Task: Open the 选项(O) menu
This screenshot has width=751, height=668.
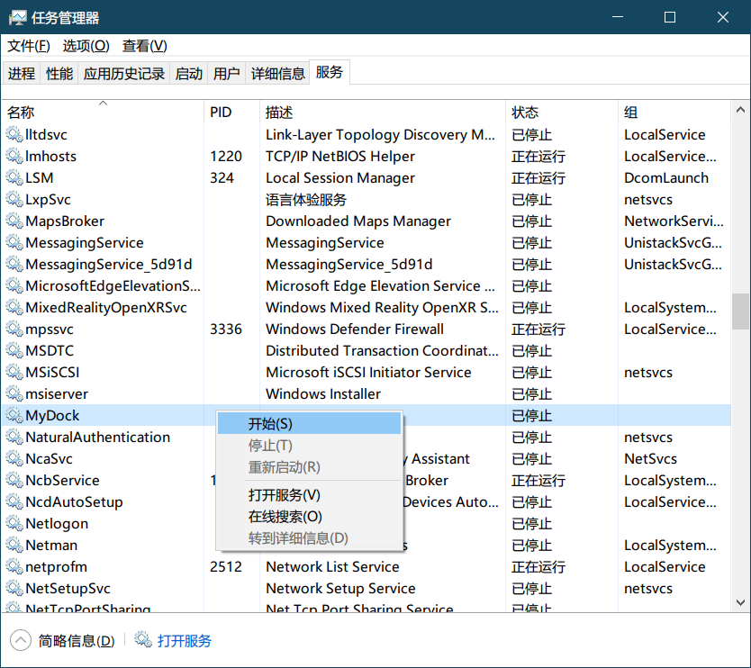Action: (86, 46)
